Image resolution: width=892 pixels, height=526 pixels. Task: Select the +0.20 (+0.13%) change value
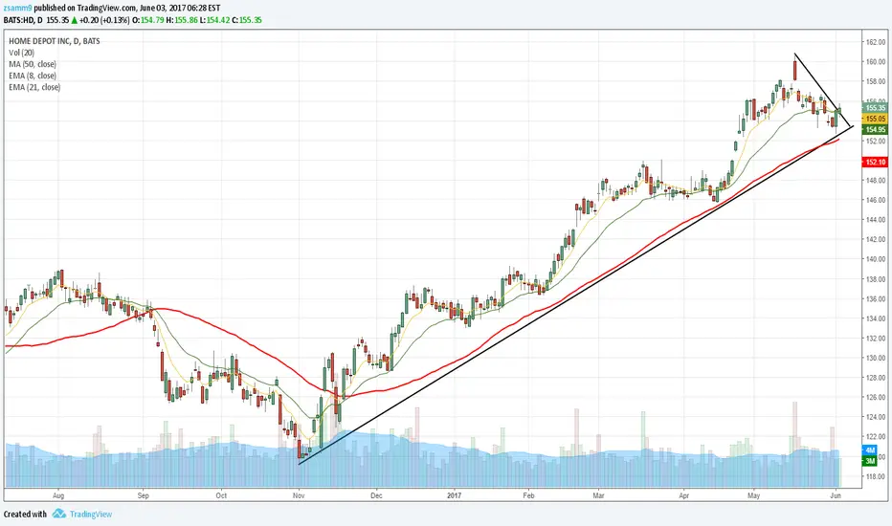(x=104, y=20)
